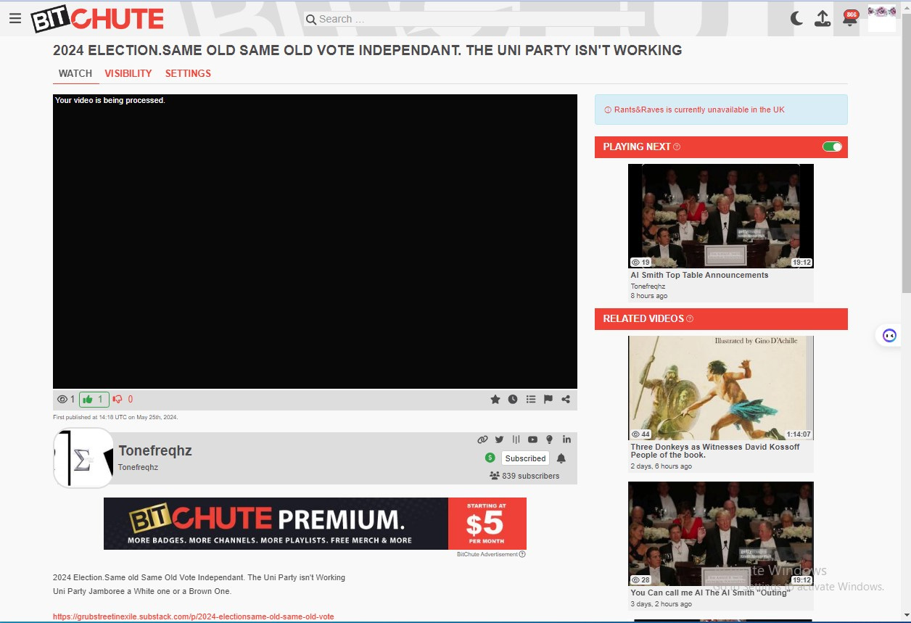Open Al Smith Top Table Announcements thumbnail
Image resolution: width=911 pixels, height=623 pixels.
point(721,216)
